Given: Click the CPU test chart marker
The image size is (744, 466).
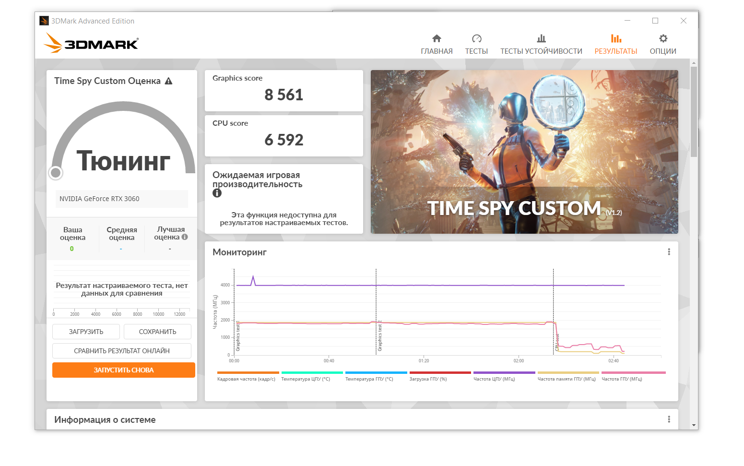Looking at the screenshot, I should [557, 342].
